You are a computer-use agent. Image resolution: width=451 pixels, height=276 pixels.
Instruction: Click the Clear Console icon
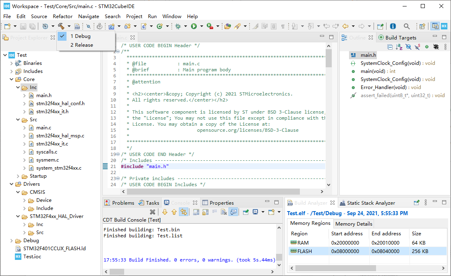224,212
